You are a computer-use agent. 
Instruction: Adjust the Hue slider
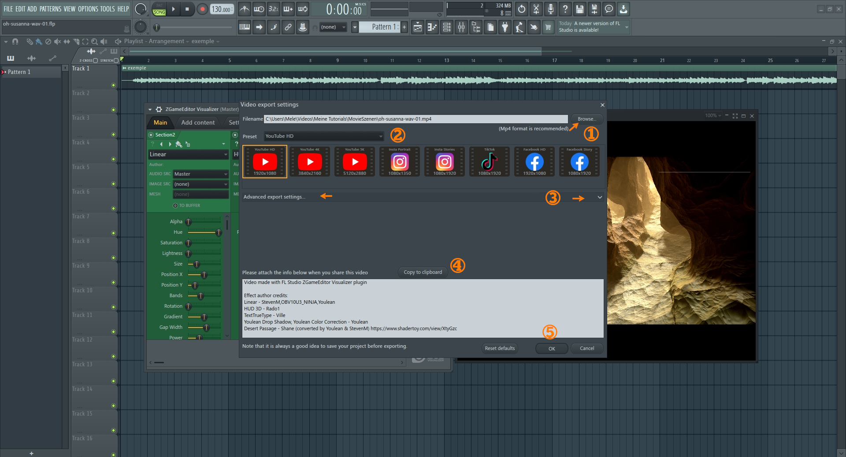(204, 232)
